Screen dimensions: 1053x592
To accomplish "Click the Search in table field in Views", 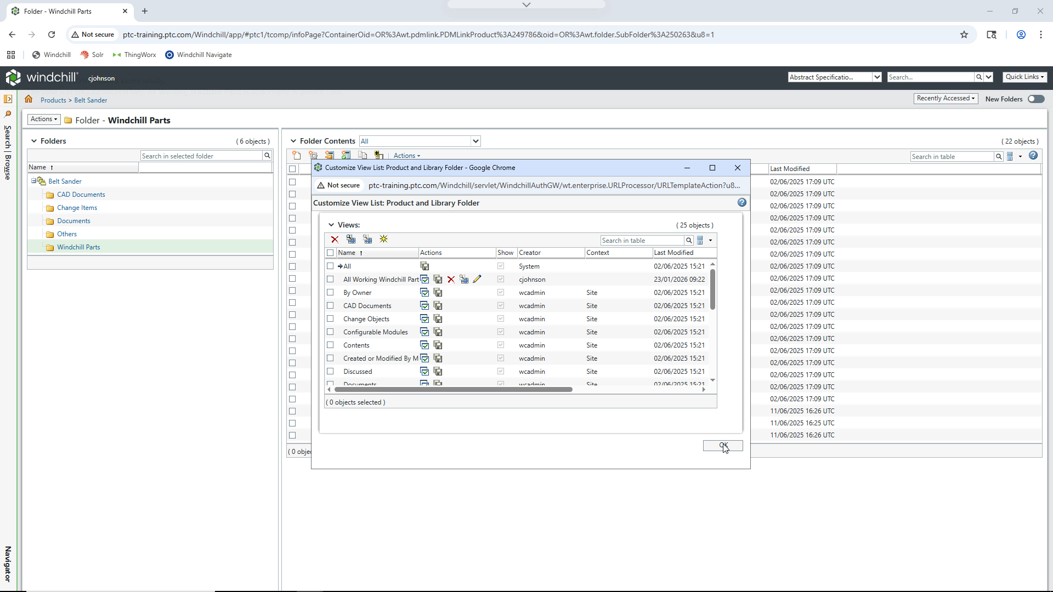I will 642,241.
